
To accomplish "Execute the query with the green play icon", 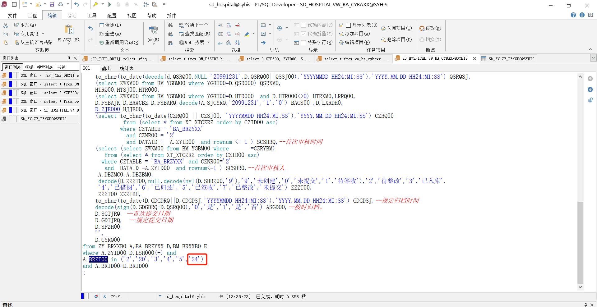I will coord(110,4).
